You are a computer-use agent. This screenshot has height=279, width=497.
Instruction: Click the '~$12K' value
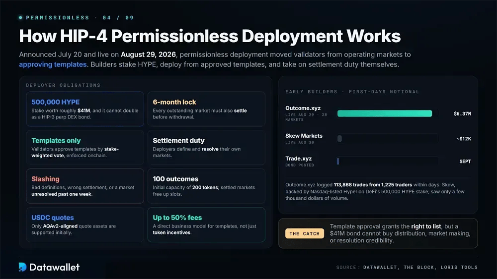464,139
